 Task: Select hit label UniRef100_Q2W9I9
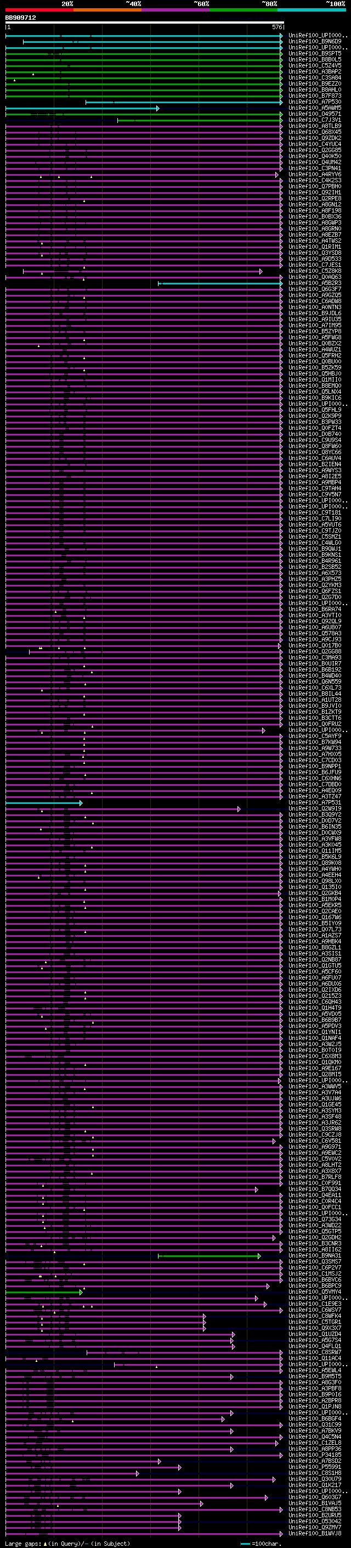point(315,809)
